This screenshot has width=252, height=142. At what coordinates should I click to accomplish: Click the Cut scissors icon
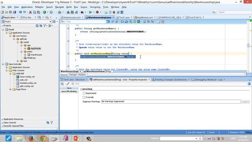tap(30, 12)
